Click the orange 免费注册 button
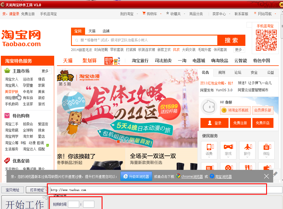Viewport: 283px width, 209px height. [x=240, y=123]
